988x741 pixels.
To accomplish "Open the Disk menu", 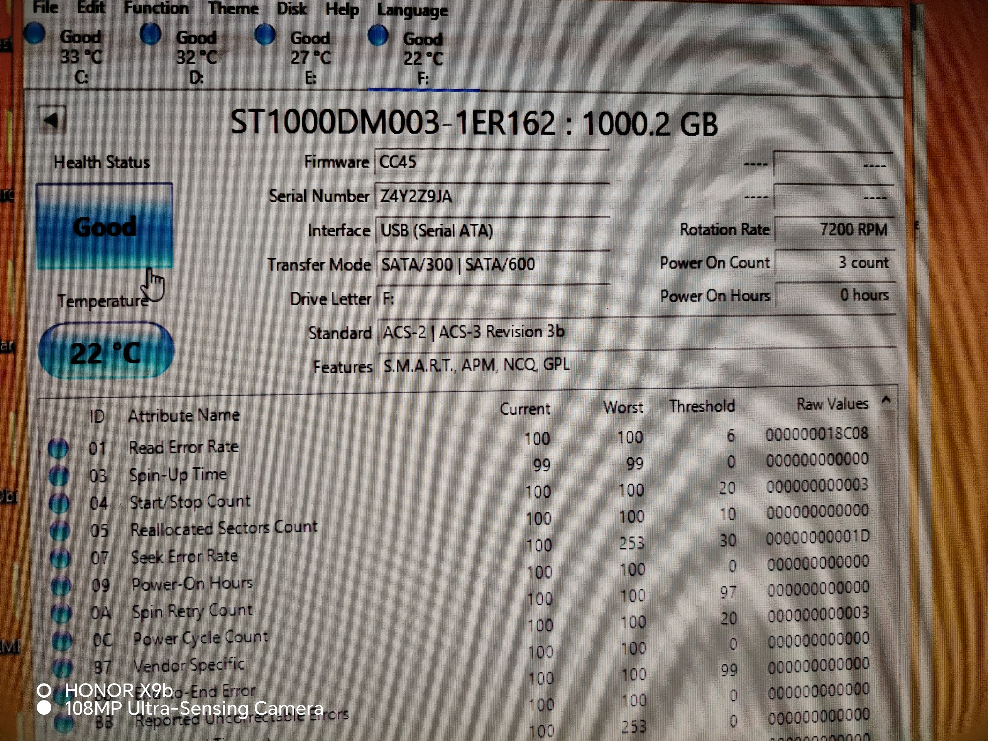I will point(292,9).
